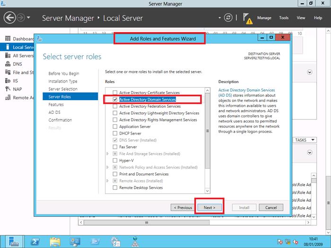Open File Explorer from the taskbar
The image size is (331, 248).
(x=55, y=242)
